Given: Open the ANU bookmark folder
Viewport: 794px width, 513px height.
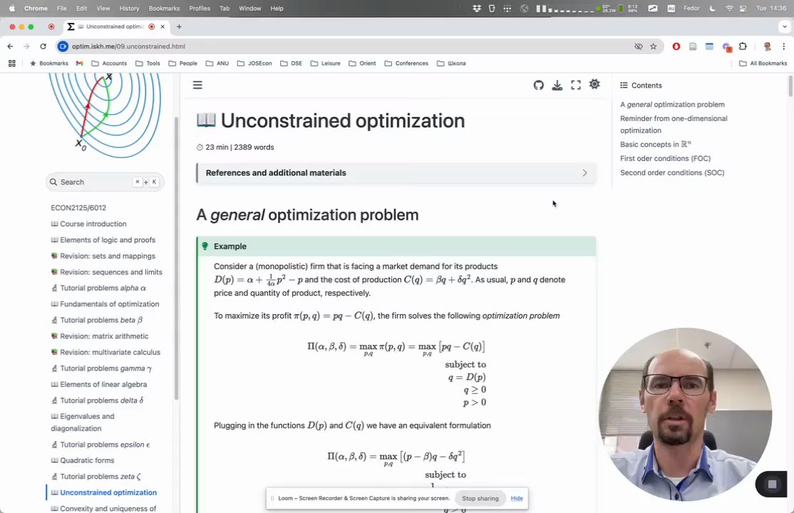Looking at the screenshot, I should click(x=217, y=63).
